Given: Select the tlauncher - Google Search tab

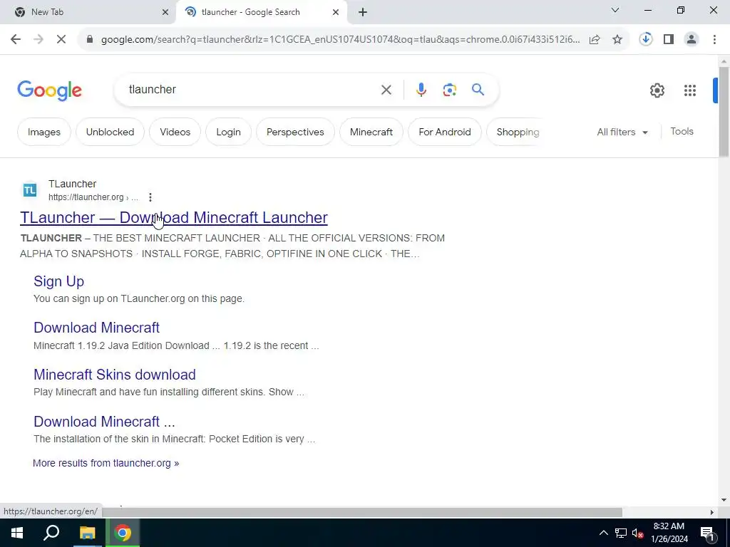Looking at the screenshot, I should [x=261, y=12].
